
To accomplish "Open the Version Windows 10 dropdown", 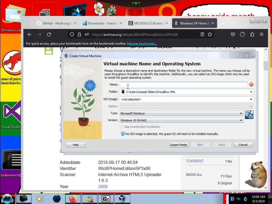I will [x=181, y=120].
